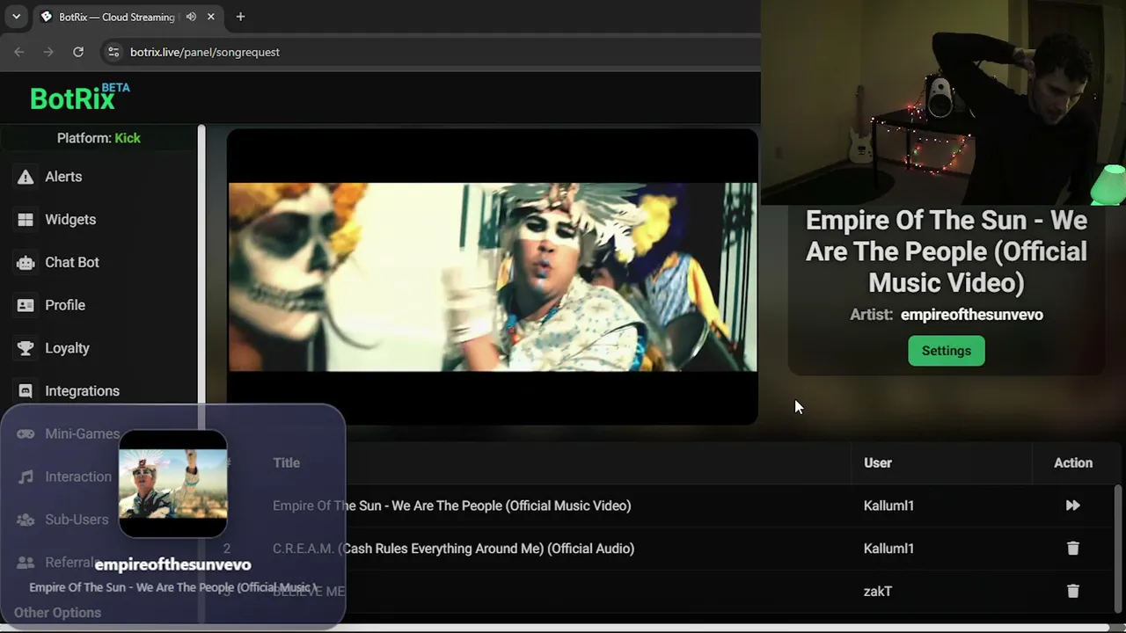Open song request Settings

click(947, 351)
